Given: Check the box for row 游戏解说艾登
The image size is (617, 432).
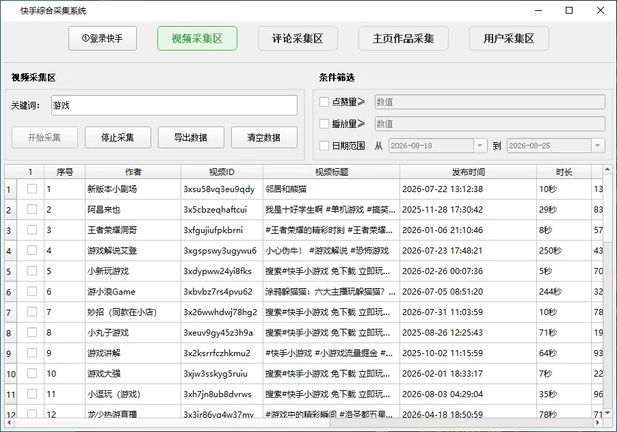Looking at the screenshot, I should 32,250.
